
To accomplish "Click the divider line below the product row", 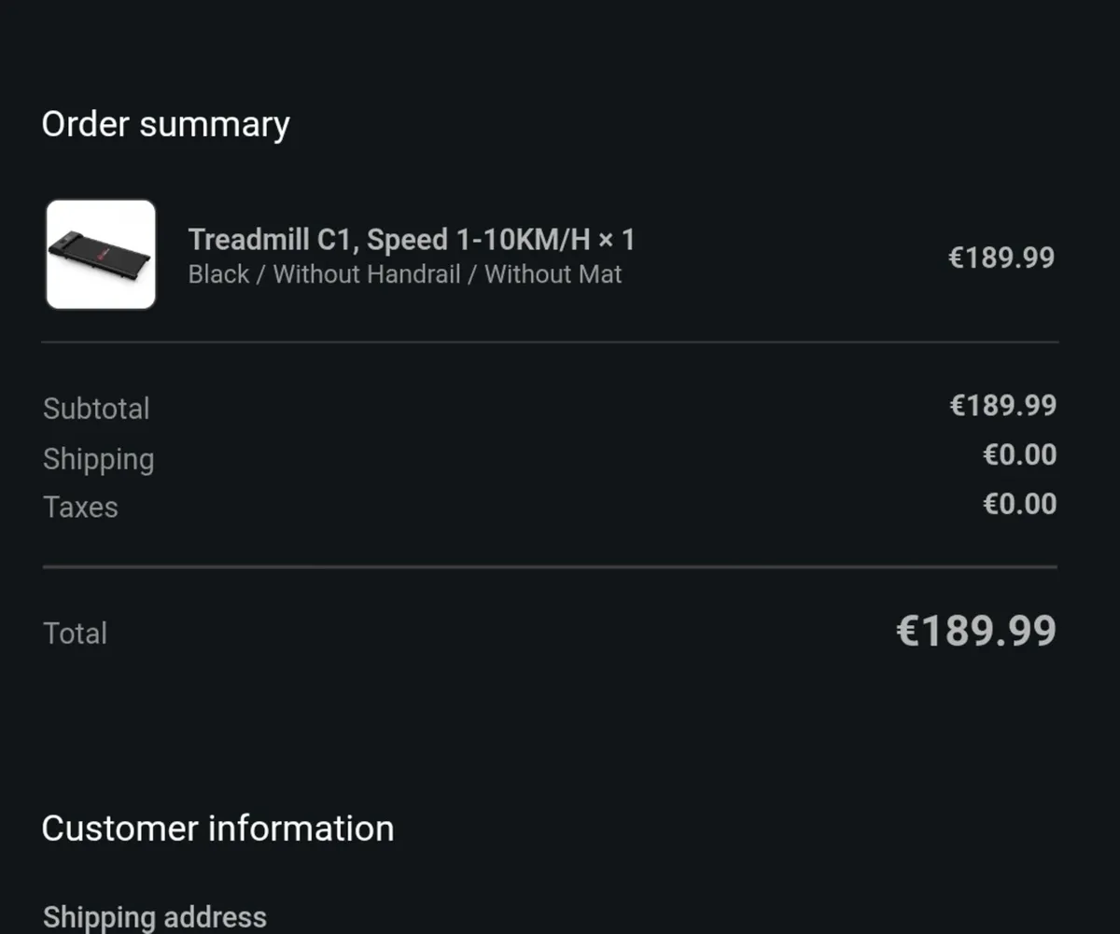I will 550,342.
